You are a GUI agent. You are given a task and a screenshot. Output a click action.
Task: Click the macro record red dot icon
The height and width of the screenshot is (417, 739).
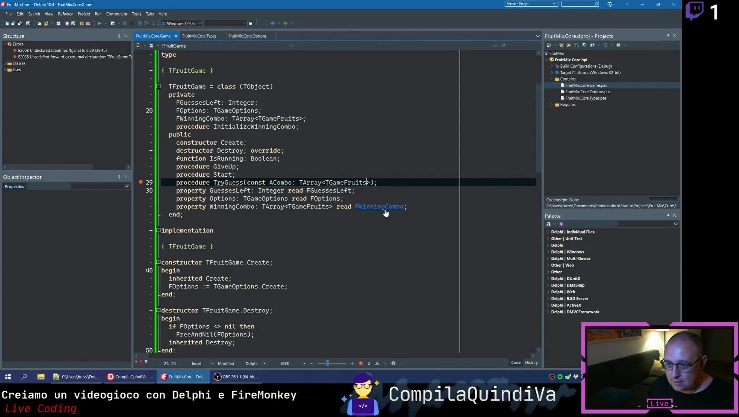pyautogui.click(x=141, y=361)
